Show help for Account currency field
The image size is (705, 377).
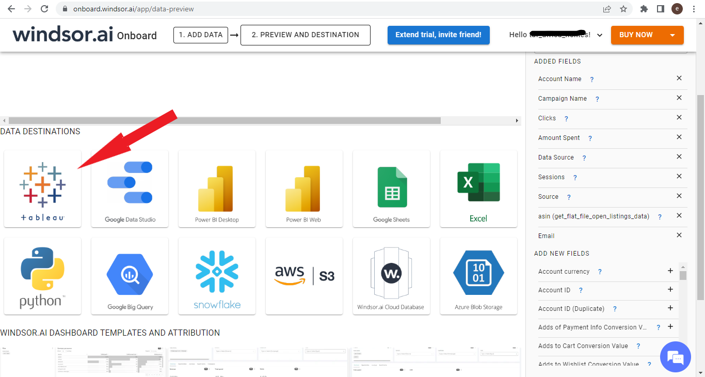600,272
